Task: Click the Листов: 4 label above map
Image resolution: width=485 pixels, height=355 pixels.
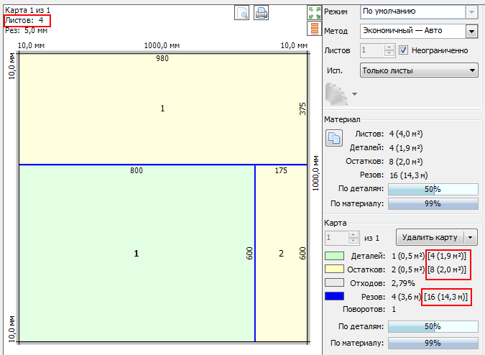Action: [24, 21]
